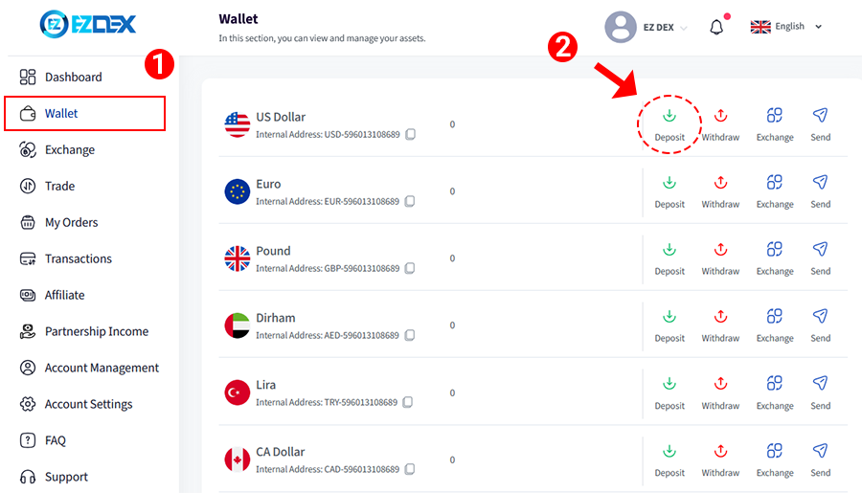The width and height of the screenshot is (862, 493).
Task: Open the EZ DEX account dropdown
Action: (665, 27)
